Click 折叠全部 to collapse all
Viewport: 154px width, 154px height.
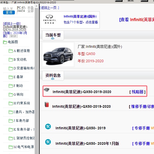coord(30,9)
